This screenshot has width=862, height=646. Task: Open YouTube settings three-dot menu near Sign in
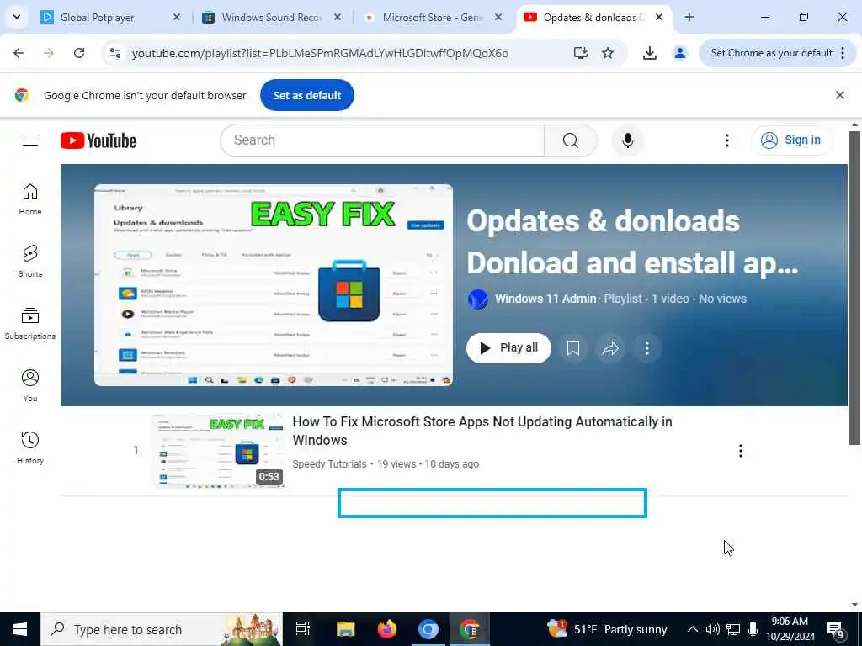(726, 140)
